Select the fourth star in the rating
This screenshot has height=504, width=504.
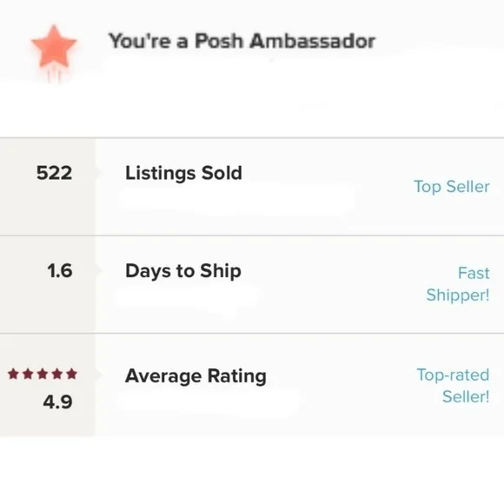click(x=57, y=374)
